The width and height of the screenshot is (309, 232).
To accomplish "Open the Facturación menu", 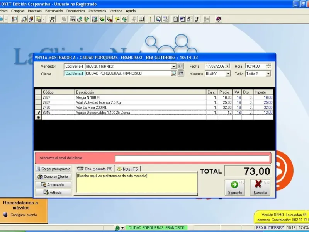I will [54, 11].
